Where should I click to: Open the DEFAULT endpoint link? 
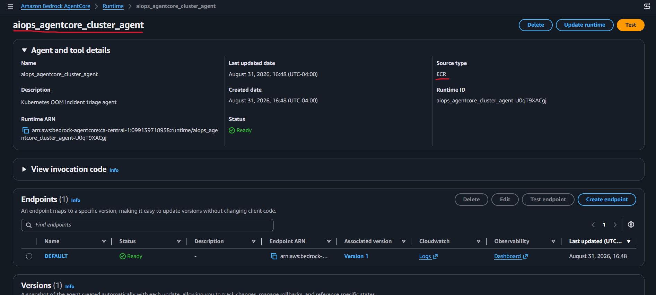coord(56,256)
